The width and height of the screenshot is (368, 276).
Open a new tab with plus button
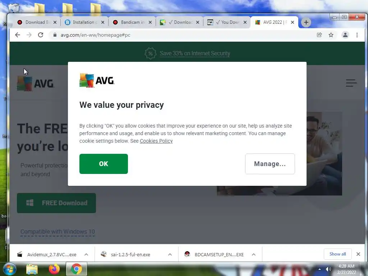point(306,22)
